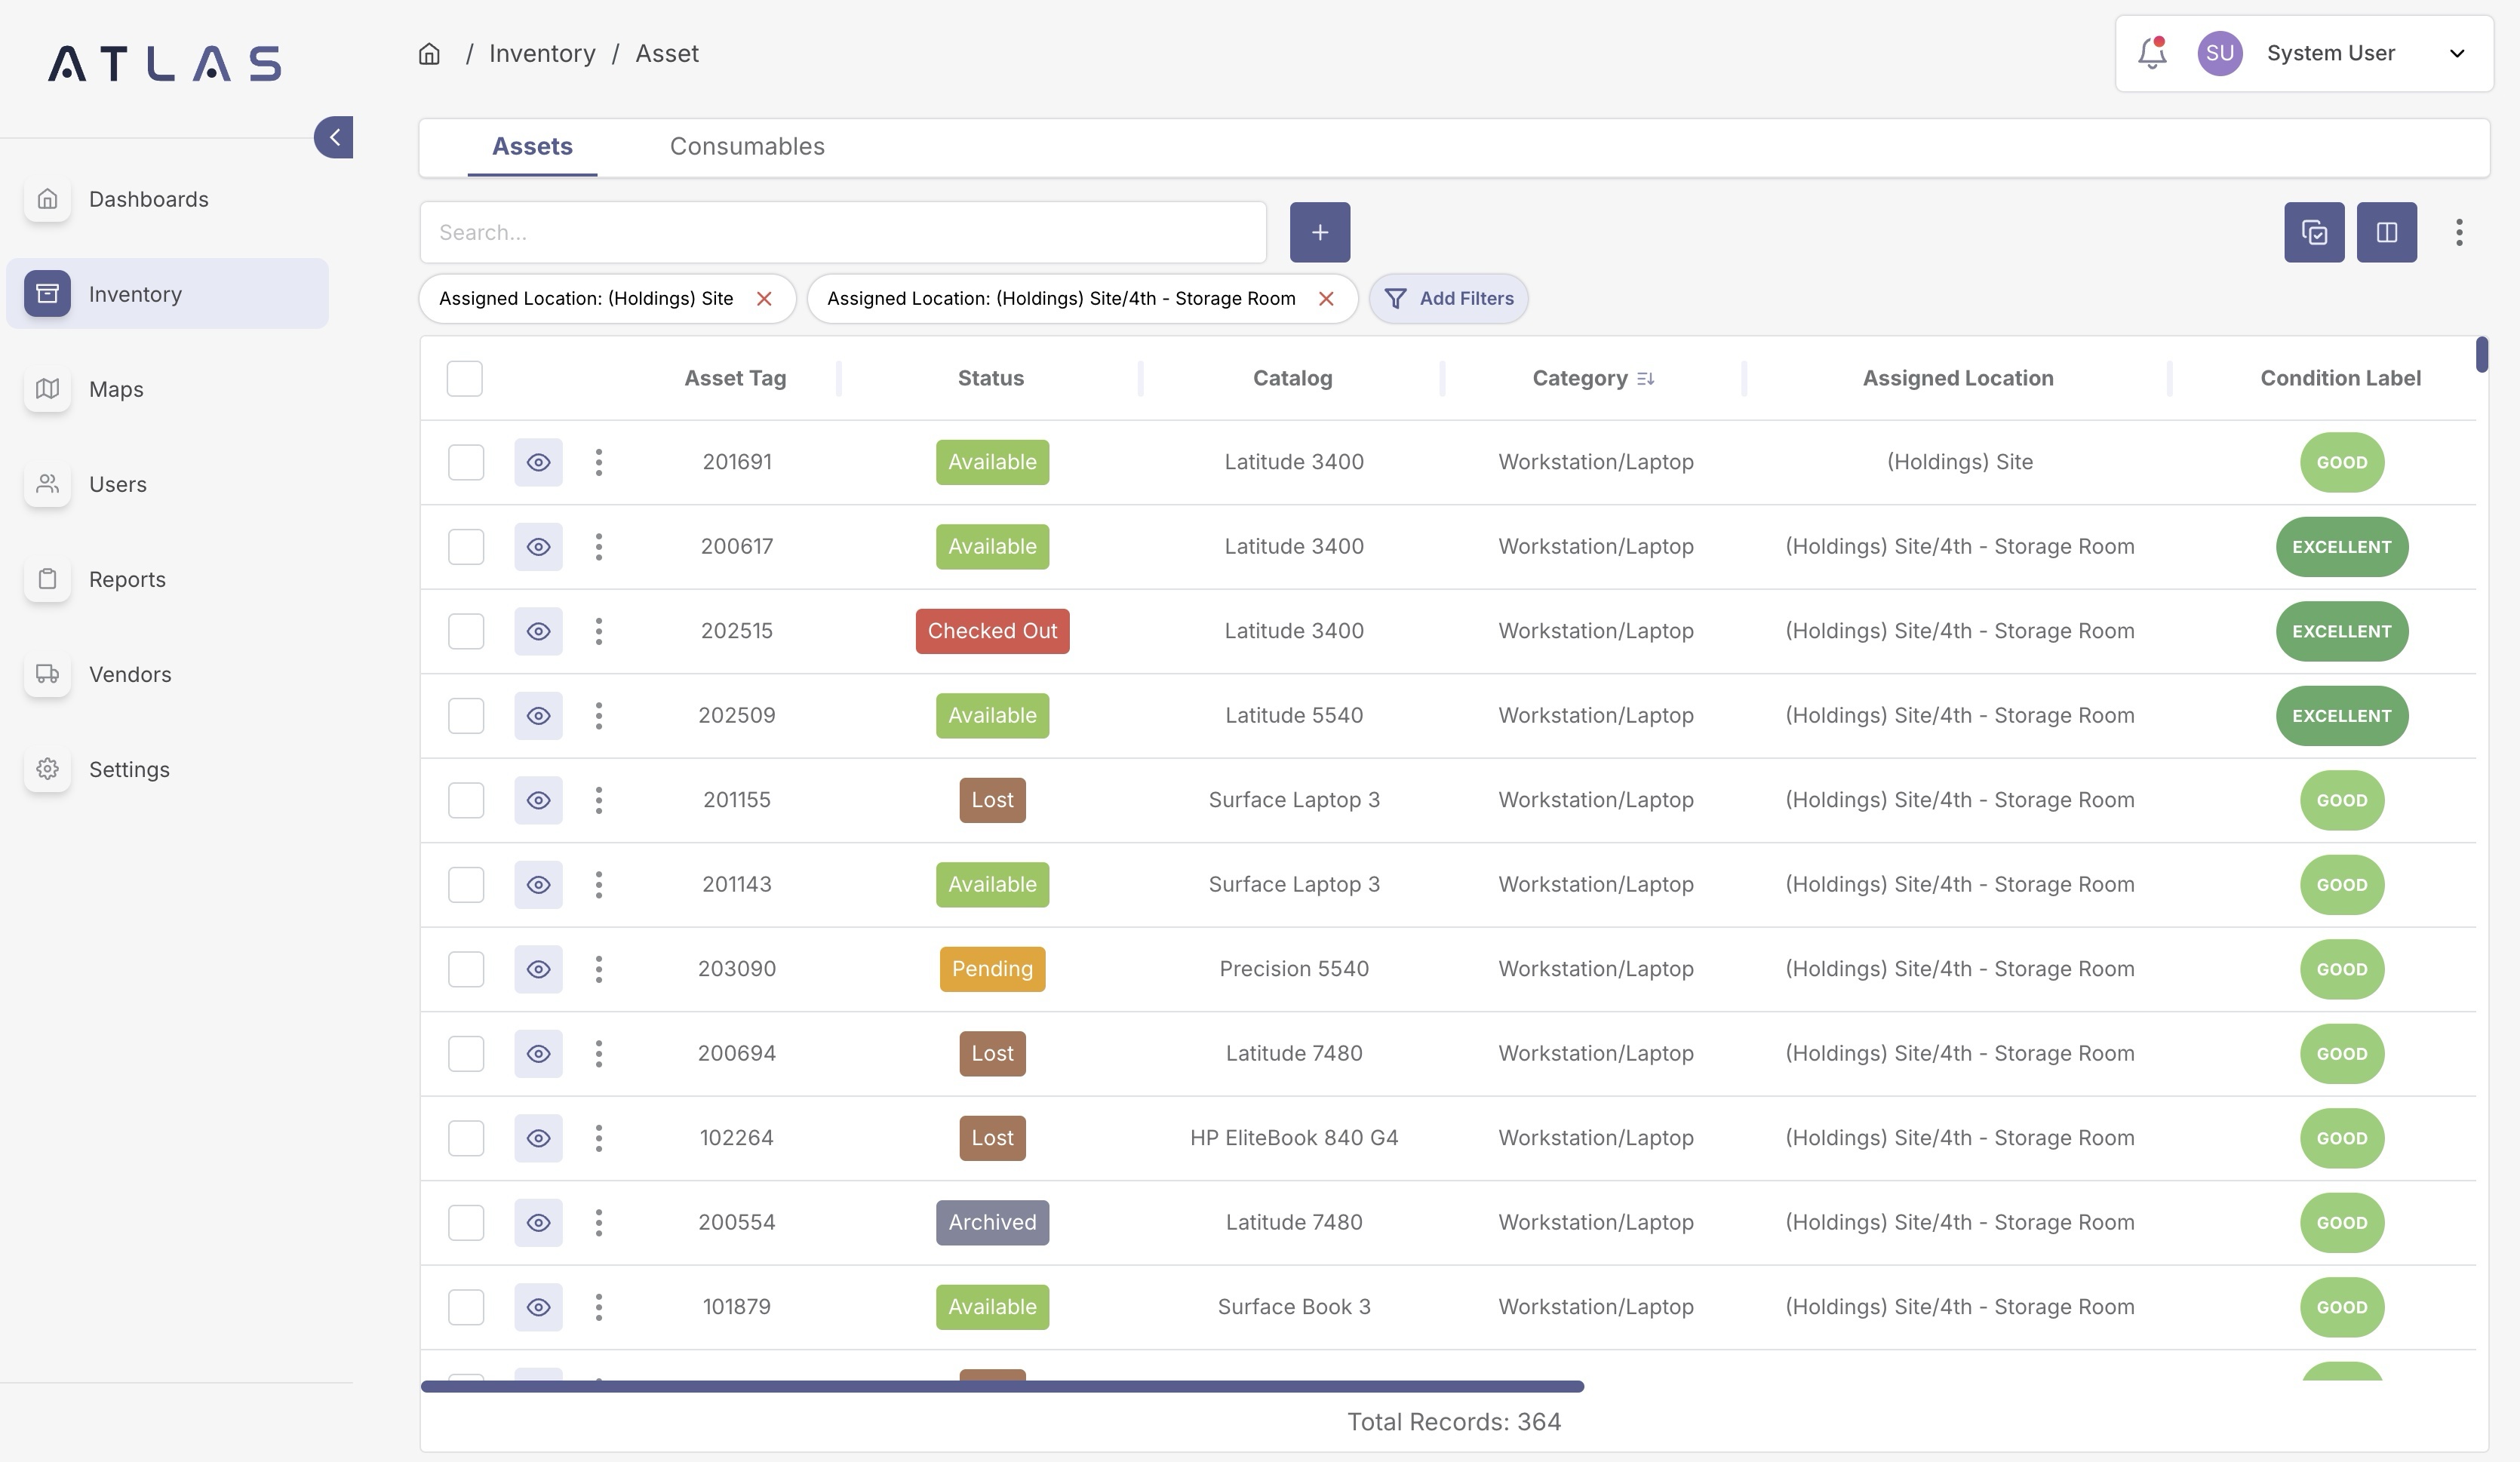Click the horizontal table scrollbar
Image resolution: width=2520 pixels, height=1462 pixels.
tap(1002, 1387)
